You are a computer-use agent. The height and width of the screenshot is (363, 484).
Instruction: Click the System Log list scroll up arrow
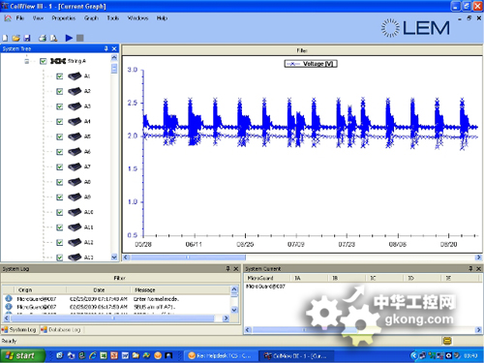pyautogui.click(x=234, y=289)
